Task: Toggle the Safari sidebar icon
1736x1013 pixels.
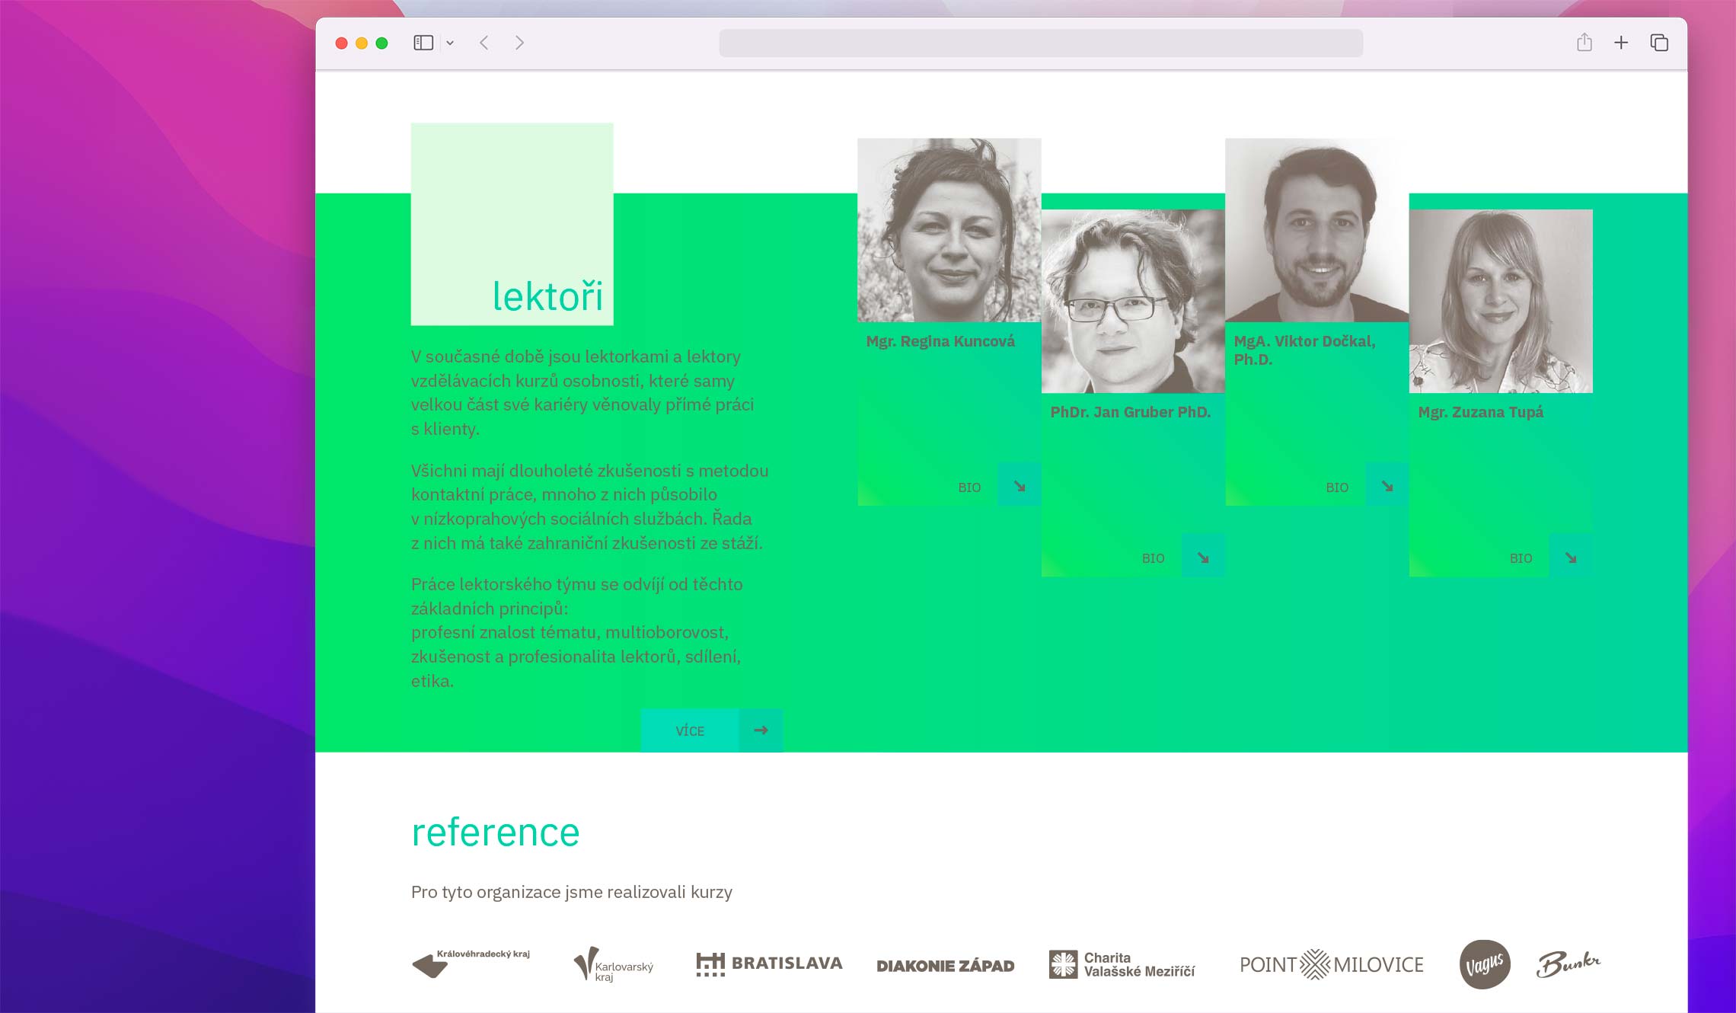Action: [423, 43]
